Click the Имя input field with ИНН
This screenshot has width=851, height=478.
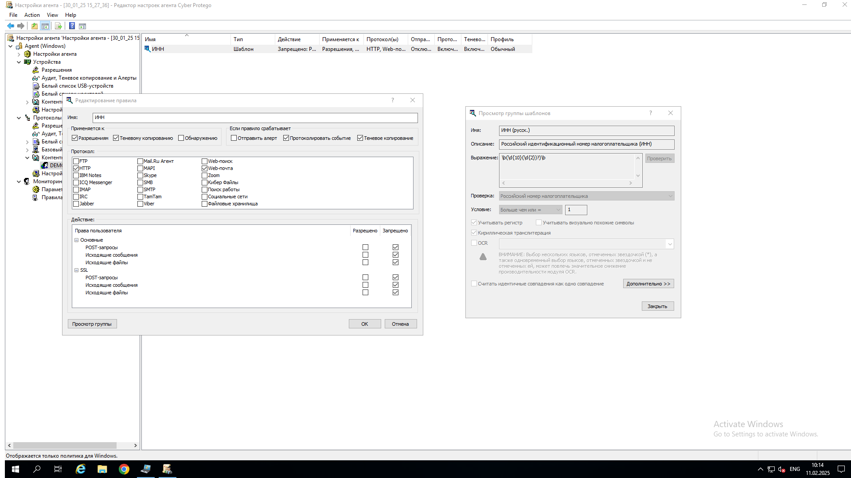click(255, 118)
